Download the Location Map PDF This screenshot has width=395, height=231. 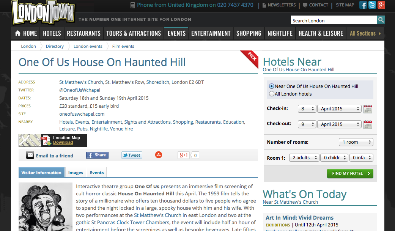coord(63,143)
